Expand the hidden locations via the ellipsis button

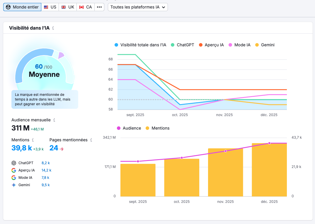(99, 7)
